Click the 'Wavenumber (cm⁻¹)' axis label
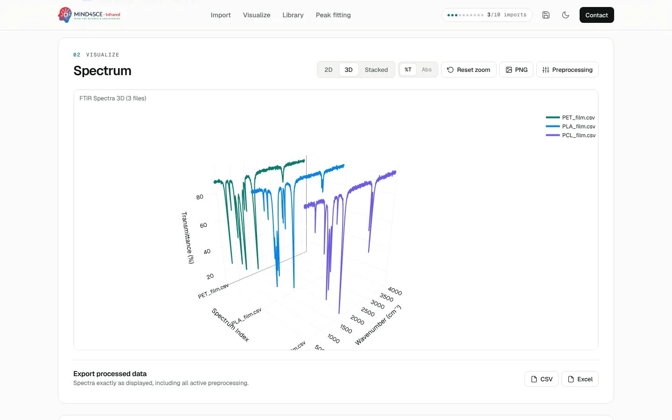 [x=378, y=325]
